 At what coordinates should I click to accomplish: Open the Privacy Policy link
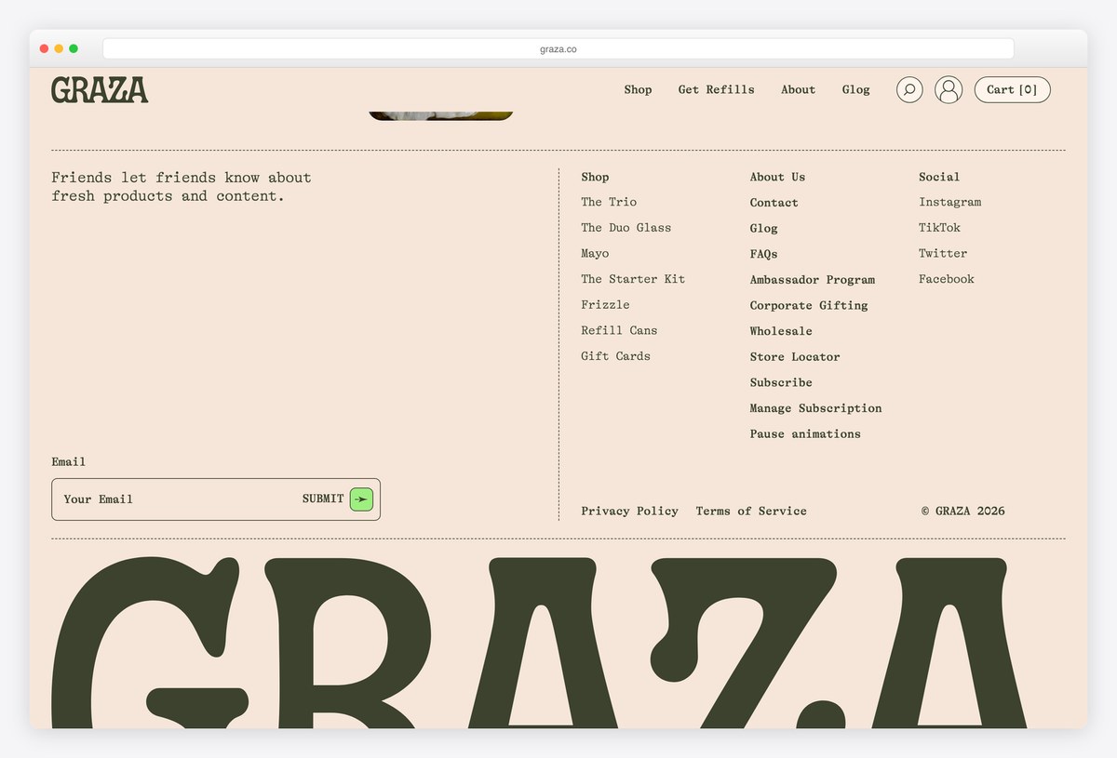[x=629, y=511]
